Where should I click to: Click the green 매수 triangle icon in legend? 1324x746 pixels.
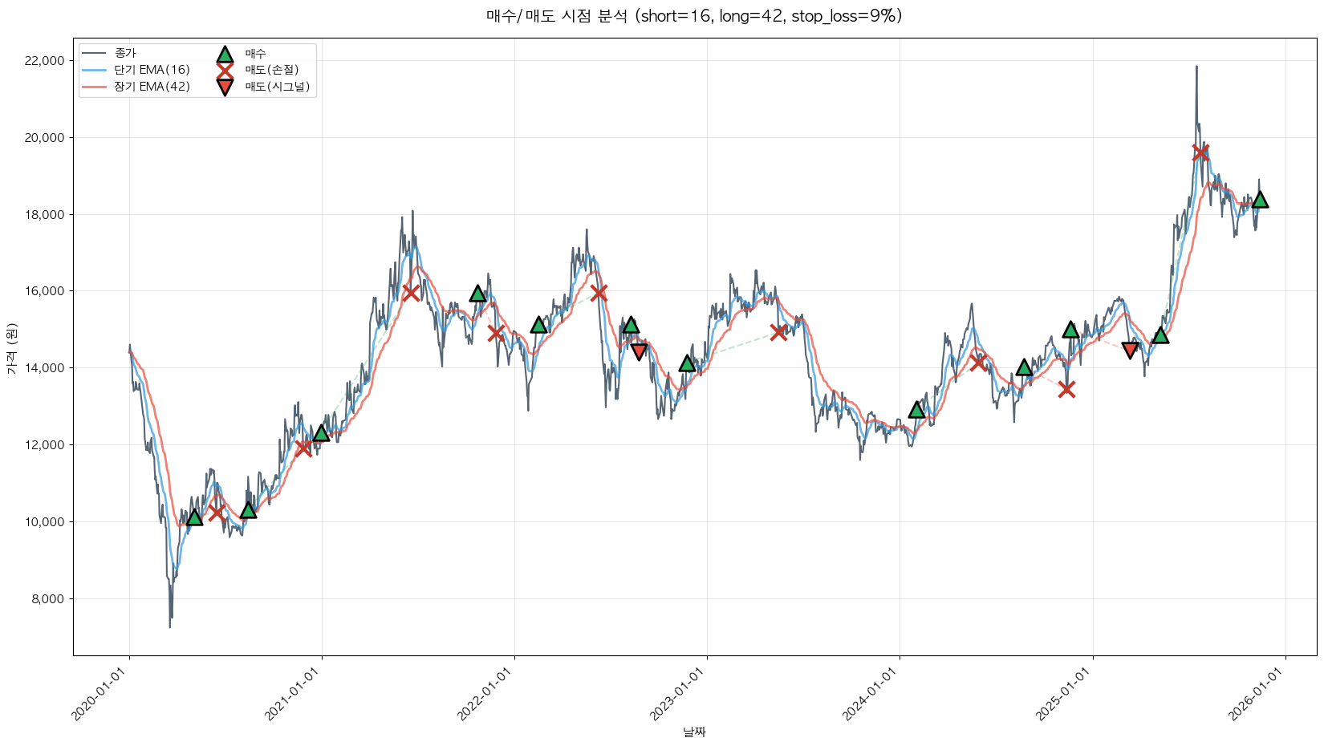(x=225, y=55)
